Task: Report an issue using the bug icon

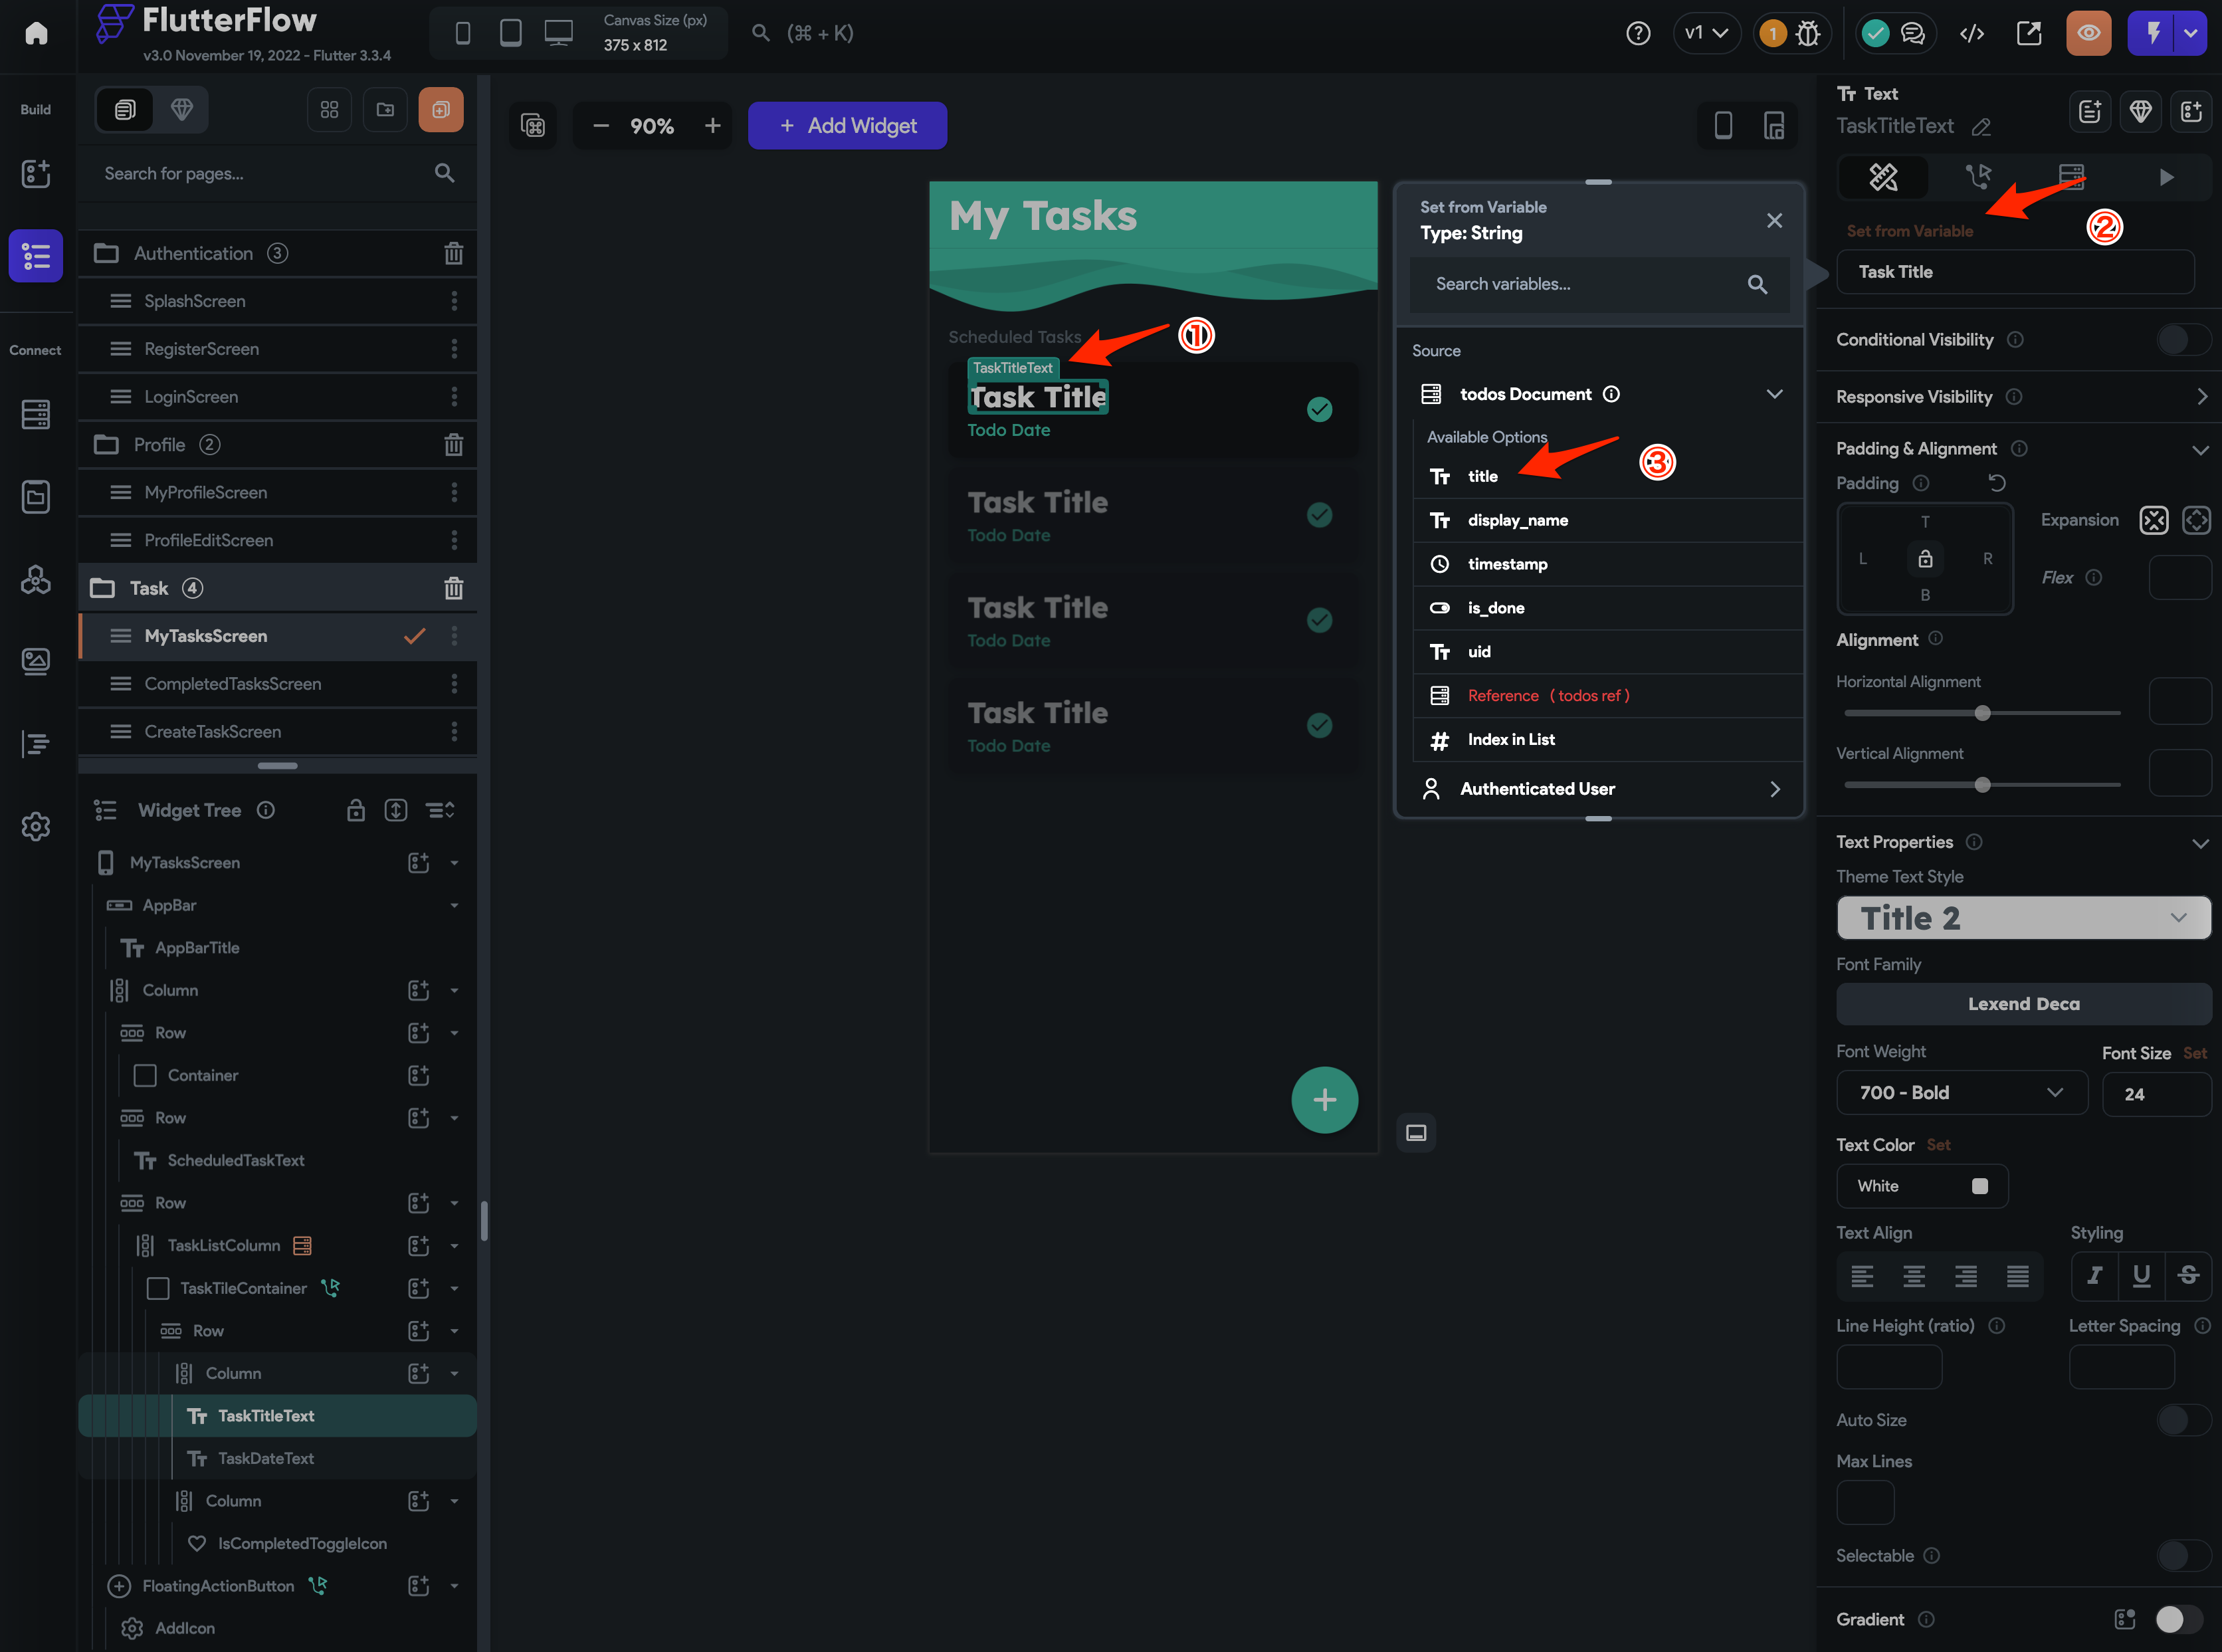Action: (1808, 33)
